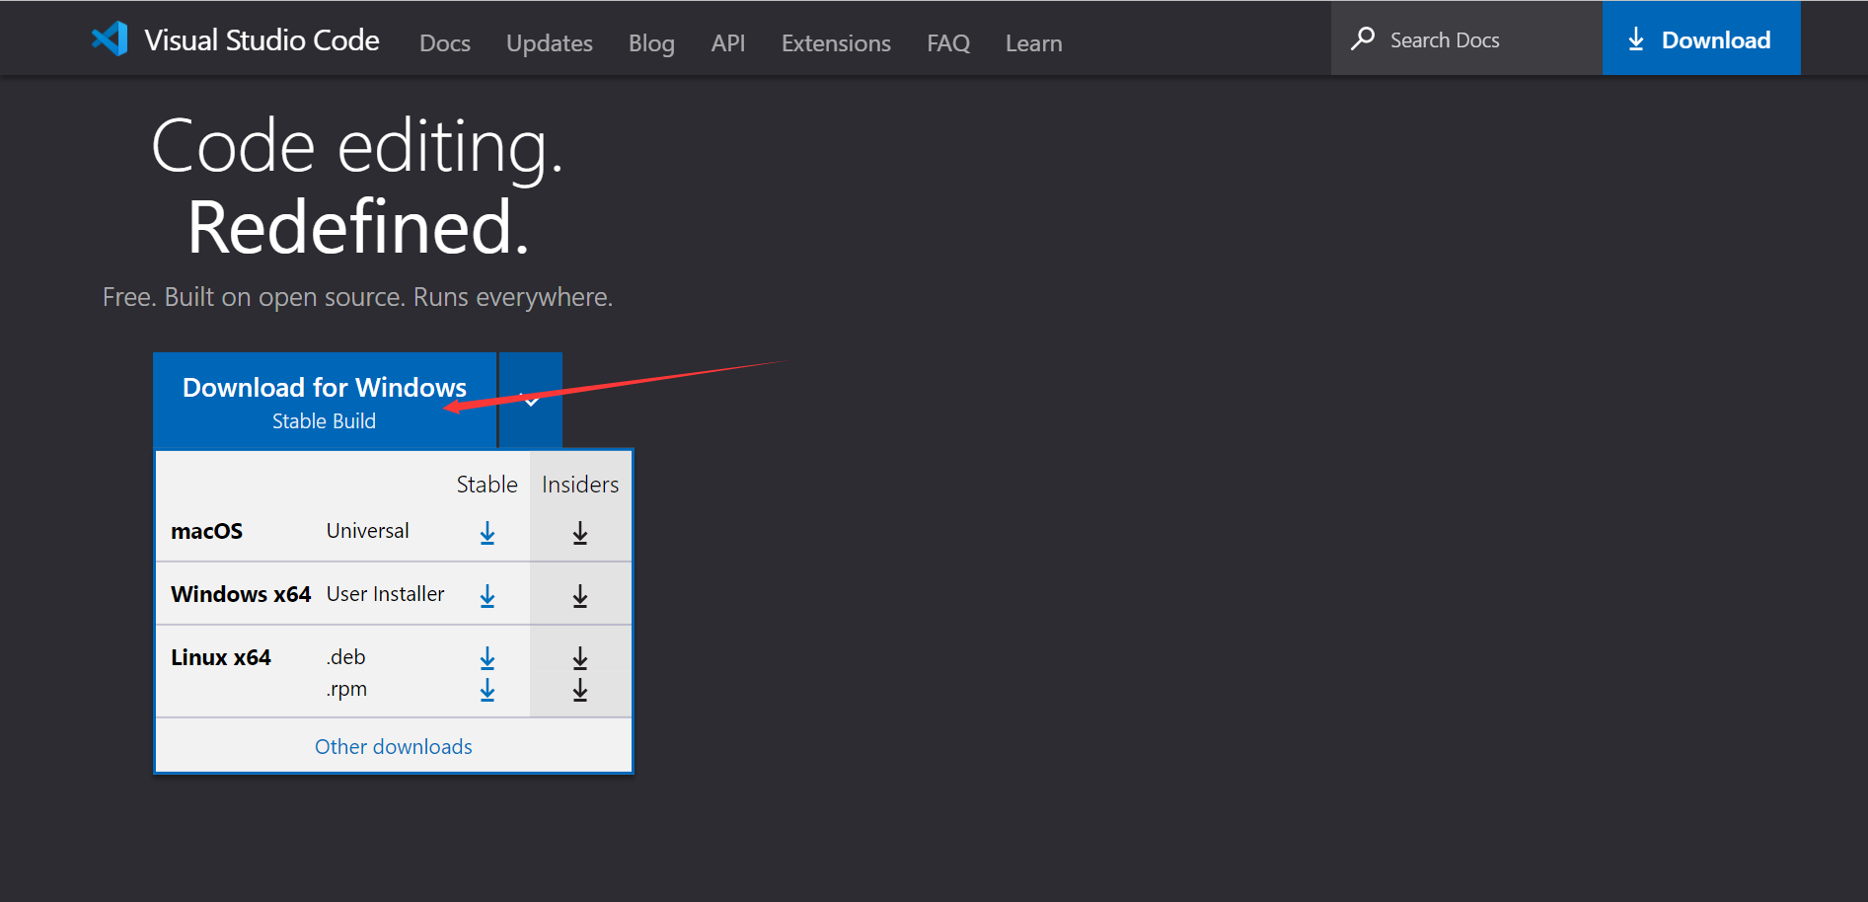
Task: Click the 'Free. Built on open source' tagline
Action: [x=358, y=297]
